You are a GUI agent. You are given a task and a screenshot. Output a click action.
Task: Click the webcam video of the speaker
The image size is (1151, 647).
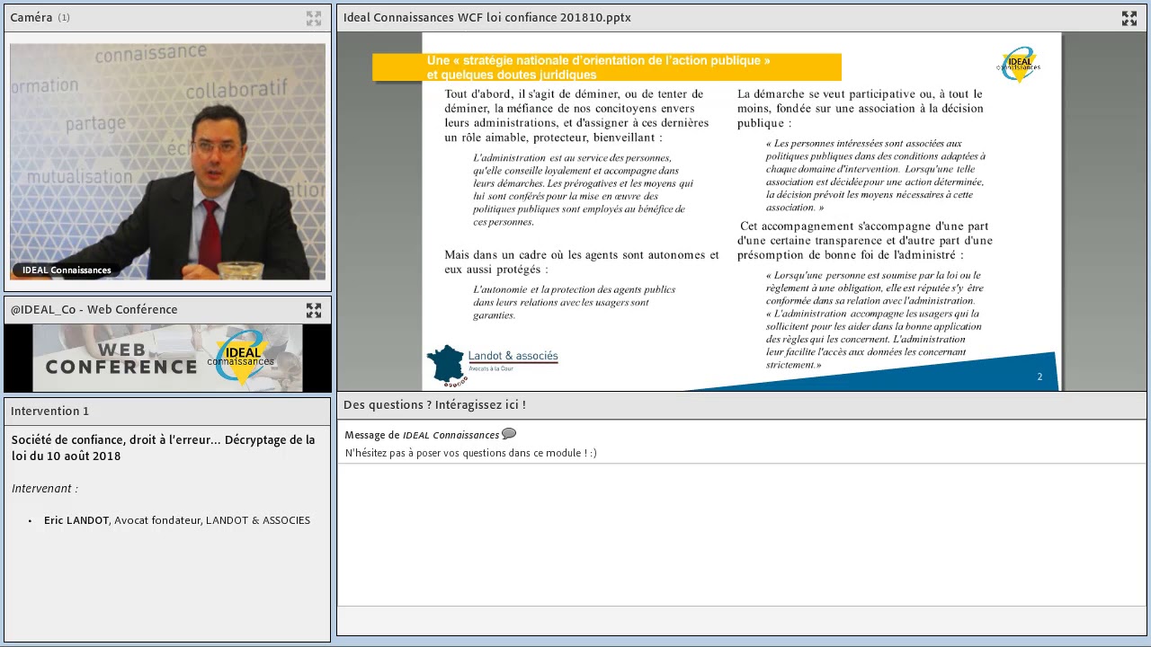(168, 162)
